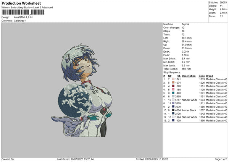Click the 'Code' column header
Screen dimensions: 229x162
point(202,76)
